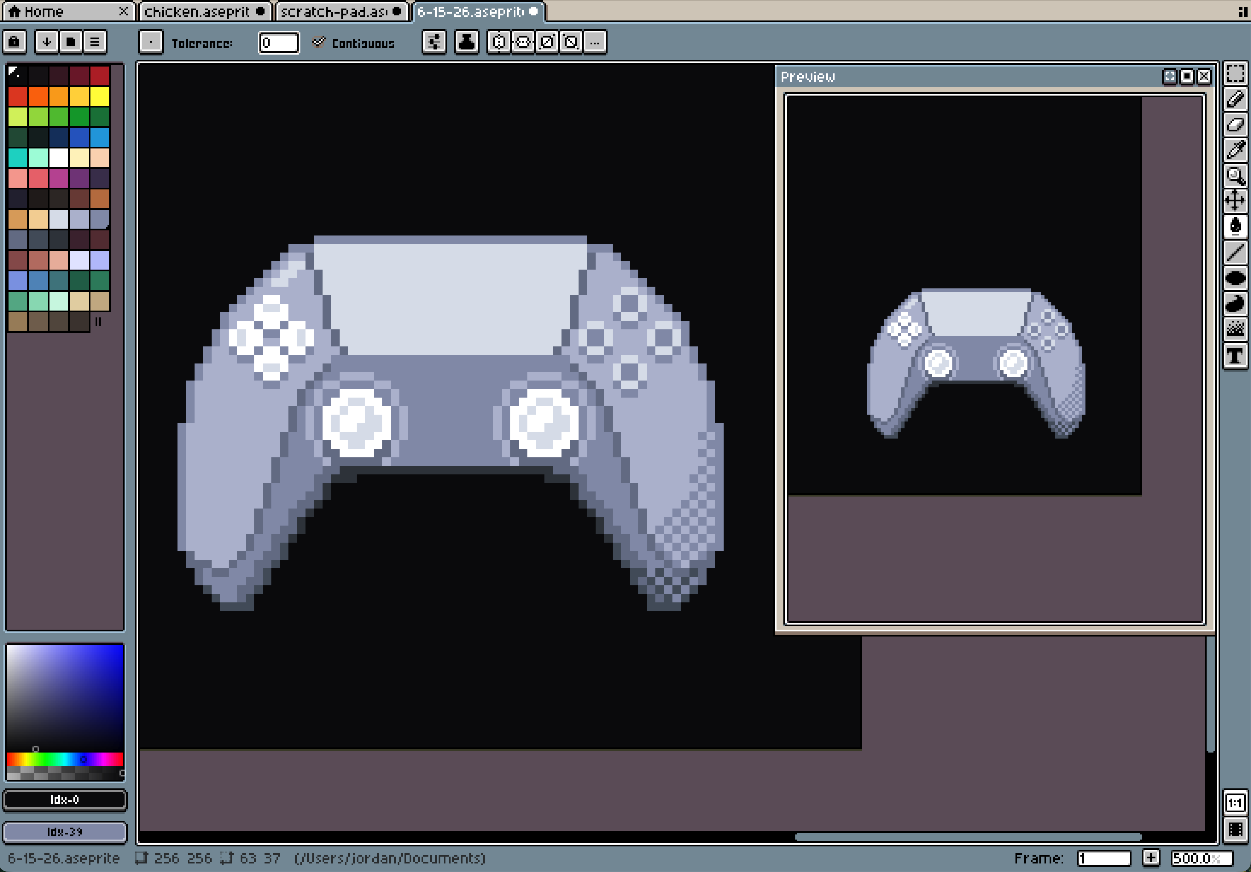Open the palette sort down-arrow menu

click(47, 42)
